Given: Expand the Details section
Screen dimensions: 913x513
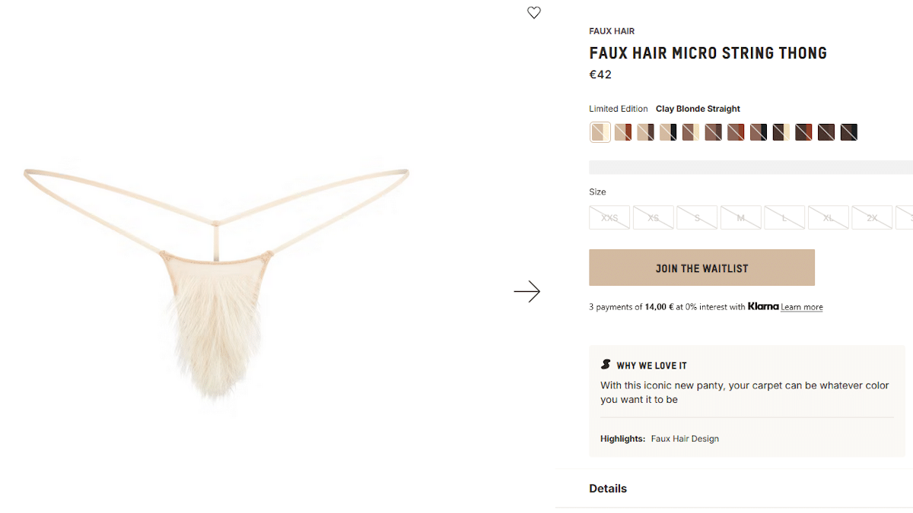Looking at the screenshot, I should pos(608,489).
